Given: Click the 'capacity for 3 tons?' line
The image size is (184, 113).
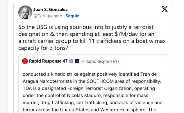Looking at the screenshot, I should tap(43, 48).
